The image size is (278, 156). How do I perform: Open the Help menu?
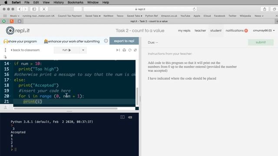pos(106,2)
